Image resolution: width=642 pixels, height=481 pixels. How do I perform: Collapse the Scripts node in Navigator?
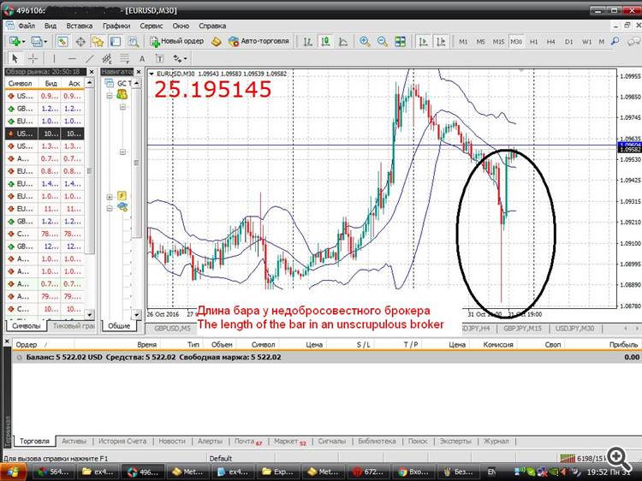click(110, 208)
